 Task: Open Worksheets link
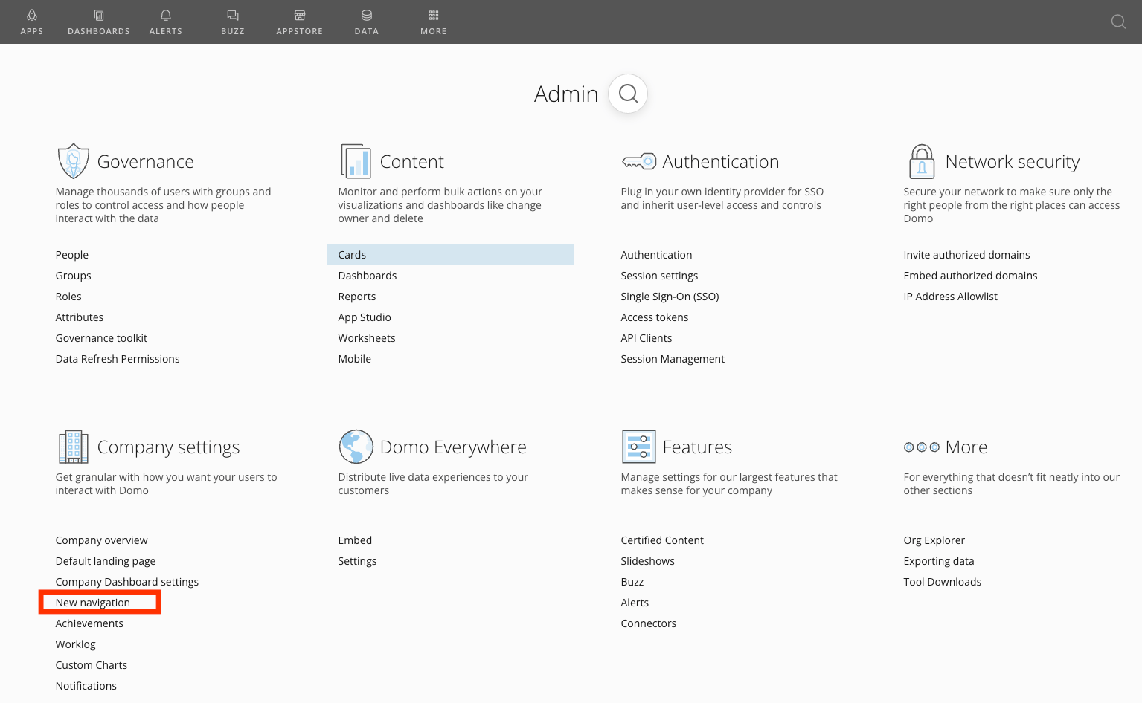367,338
